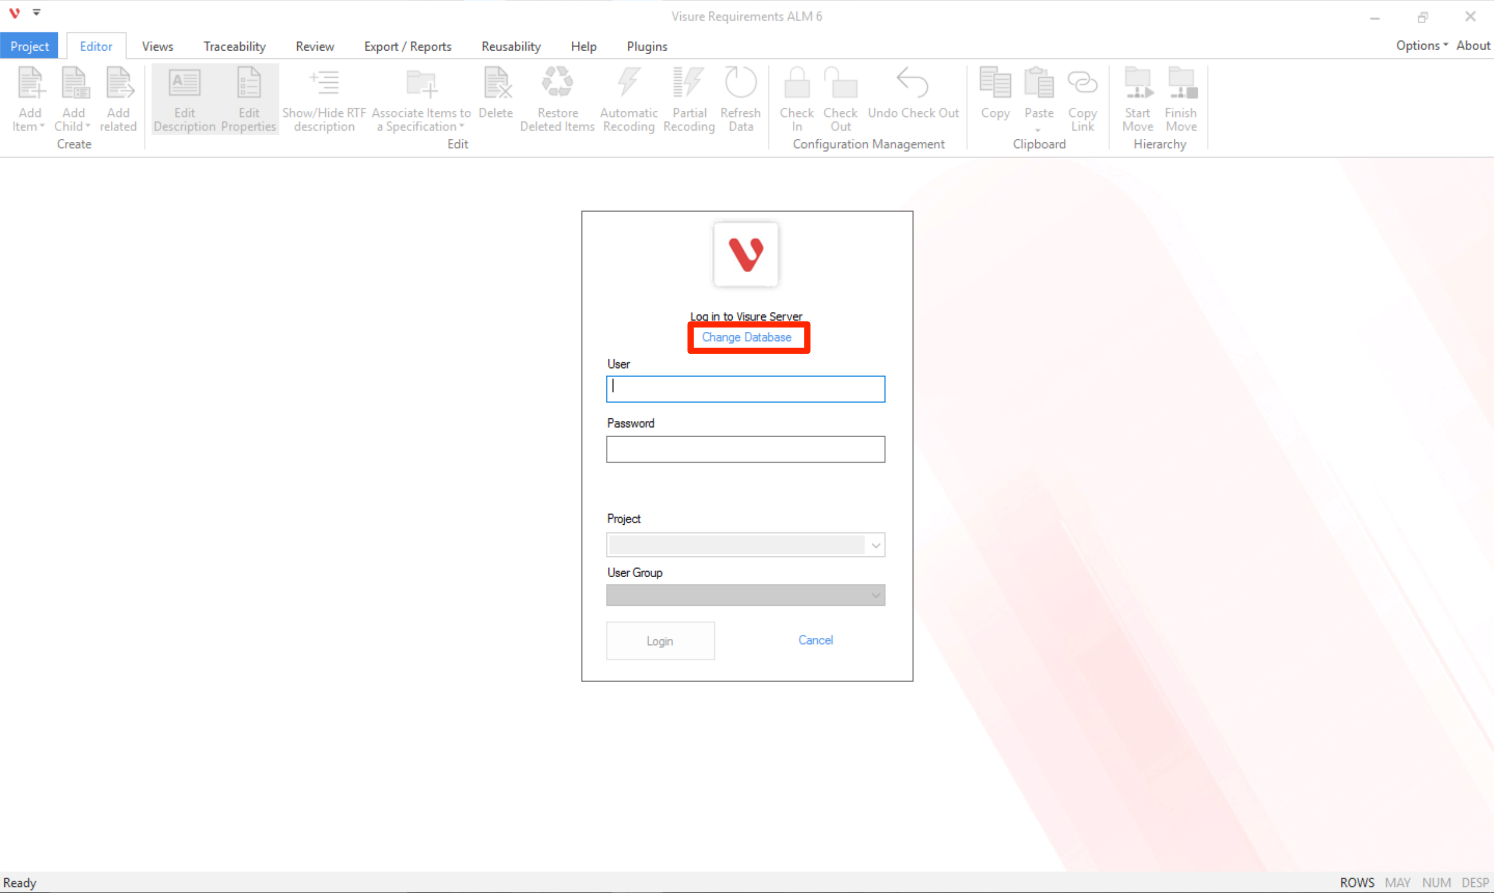Open the Export / Reports tab

pyautogui.click(x=408, y=46)
